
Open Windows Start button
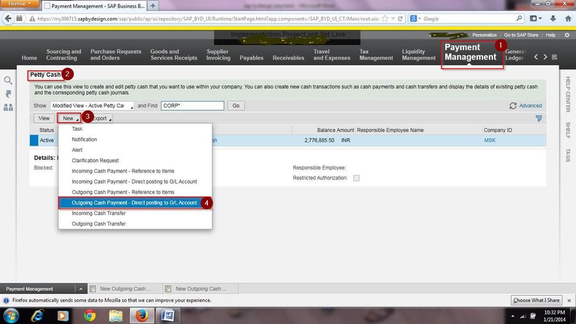coord(11,316)
